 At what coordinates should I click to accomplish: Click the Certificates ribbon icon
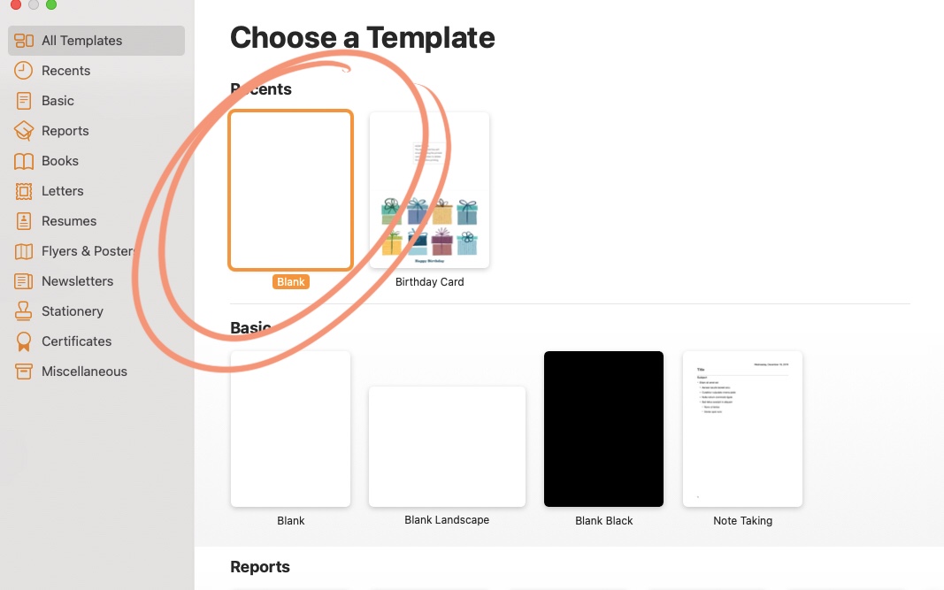pyautogui.click(x=24, y=341)
